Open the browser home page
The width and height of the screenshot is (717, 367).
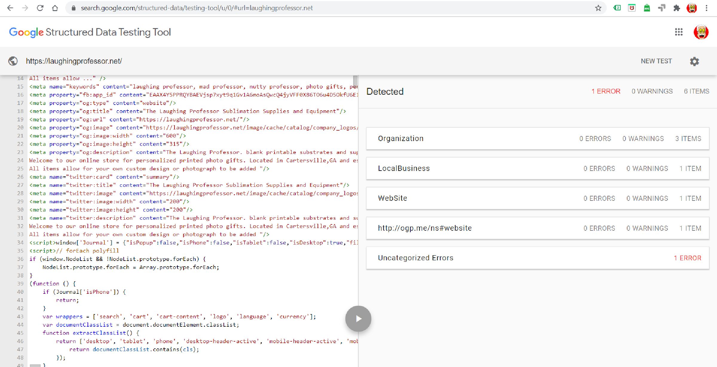(x=55, y=8)
